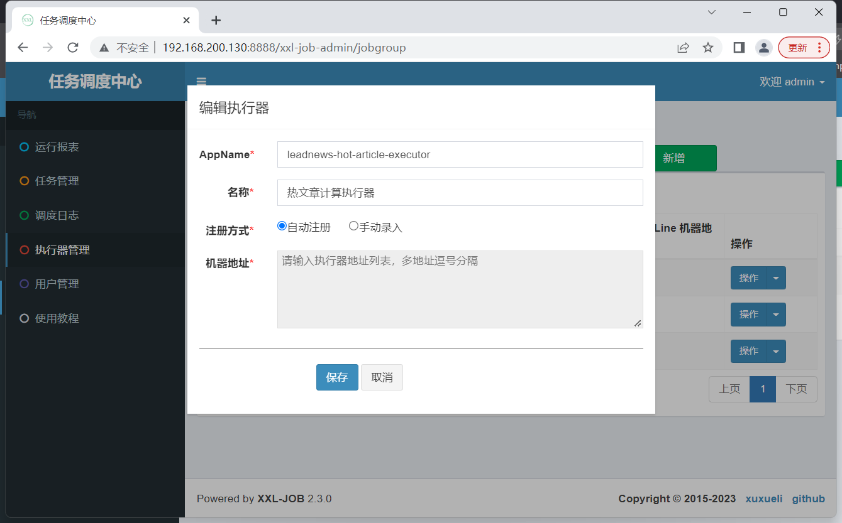Expand second row 操作 dropdown arrow
Screen dimensions: 842x523
[776, 315]
